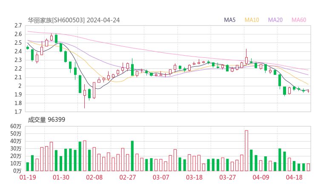This screenshot has width=315, height=187.
Task: Click the 04-18 date label
Action: pos(294,177)
